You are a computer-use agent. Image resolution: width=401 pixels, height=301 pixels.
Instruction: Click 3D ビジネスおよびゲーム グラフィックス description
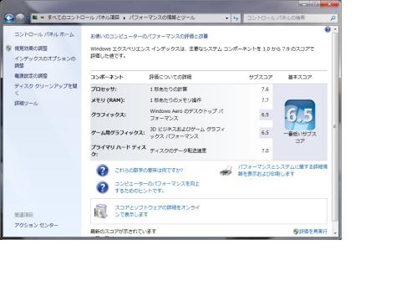tap(187, 133)
